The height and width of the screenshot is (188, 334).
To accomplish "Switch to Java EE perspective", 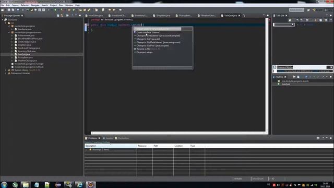I will pyautogui.click(x=317, y=10).
